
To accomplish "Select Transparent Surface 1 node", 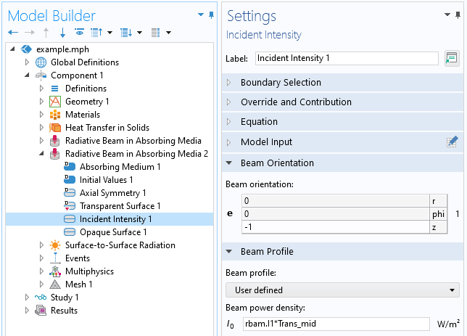I will (120, 206).
